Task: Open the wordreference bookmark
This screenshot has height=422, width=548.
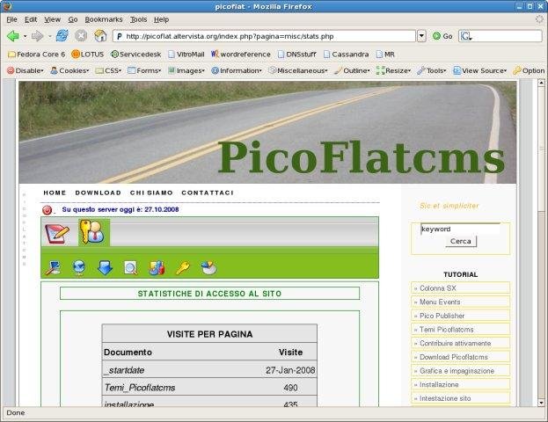Action: (x=240, y=55)
